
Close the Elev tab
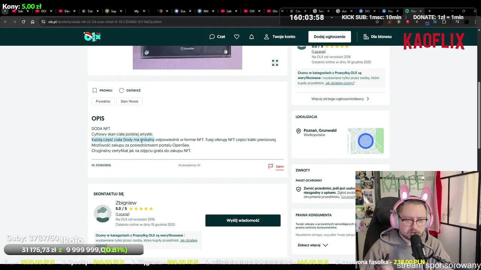click(74, 11)
